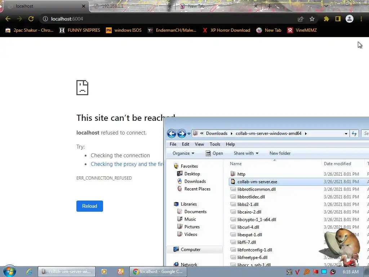Open Explorer Edit menu

coord(186,144)
